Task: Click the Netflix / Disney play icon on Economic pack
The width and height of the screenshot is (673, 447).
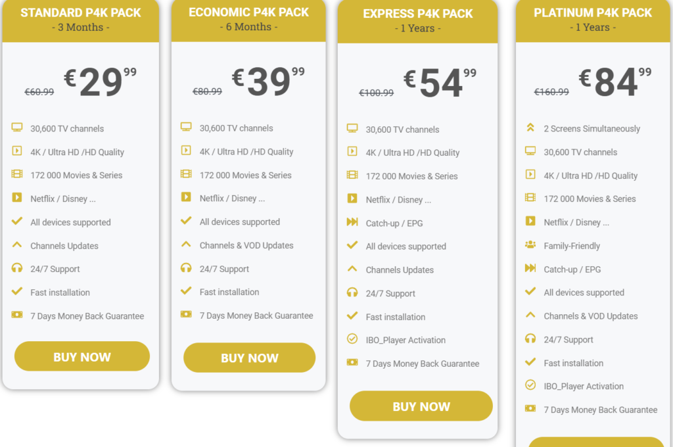Action: point(187,198)
